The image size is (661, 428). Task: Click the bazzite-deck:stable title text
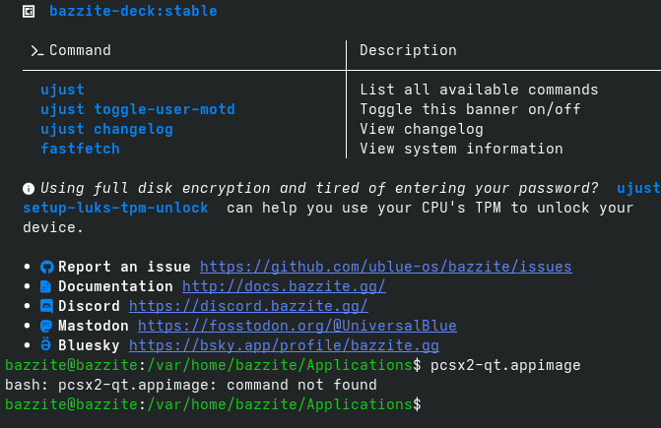(x=133, y=11)
